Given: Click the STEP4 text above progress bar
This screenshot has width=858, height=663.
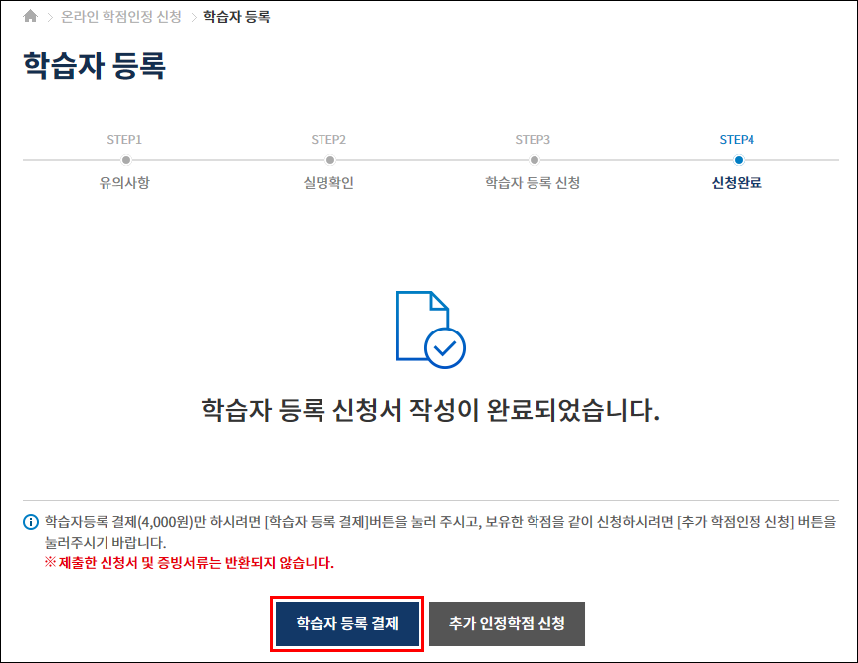Looking at the screenshot, I should pyautogui.click(x=737, y=139).
